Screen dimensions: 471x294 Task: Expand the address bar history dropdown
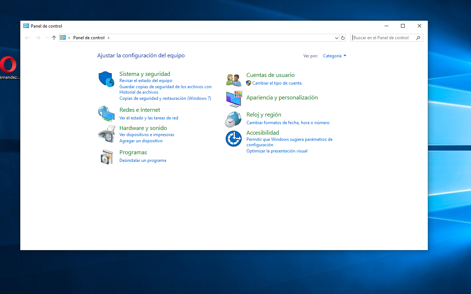pyautogui.click(x=336, y=38)
